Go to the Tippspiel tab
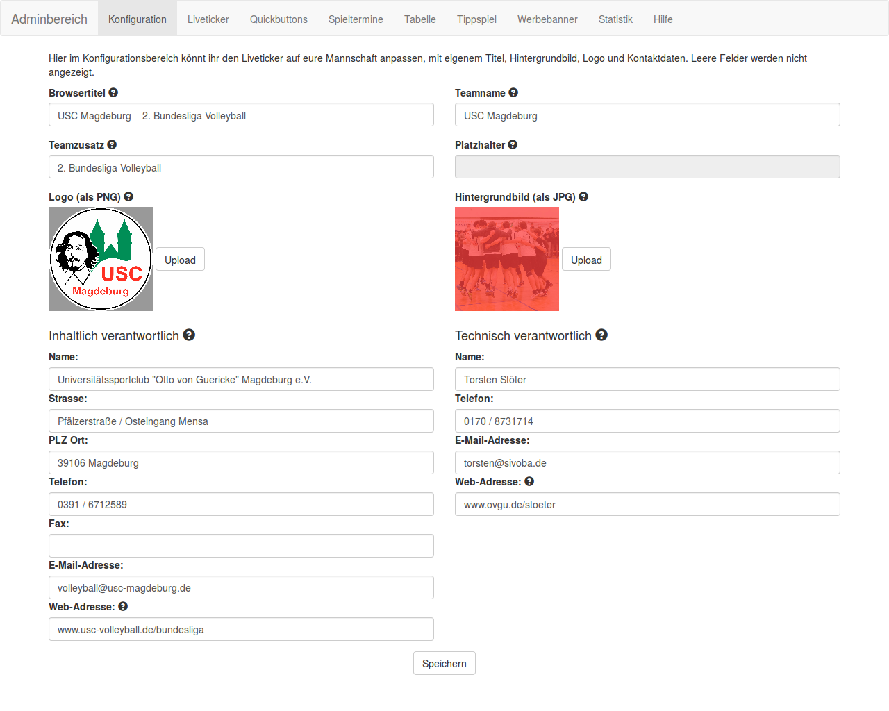Viewport: 889px width, 711px height. 476,19
